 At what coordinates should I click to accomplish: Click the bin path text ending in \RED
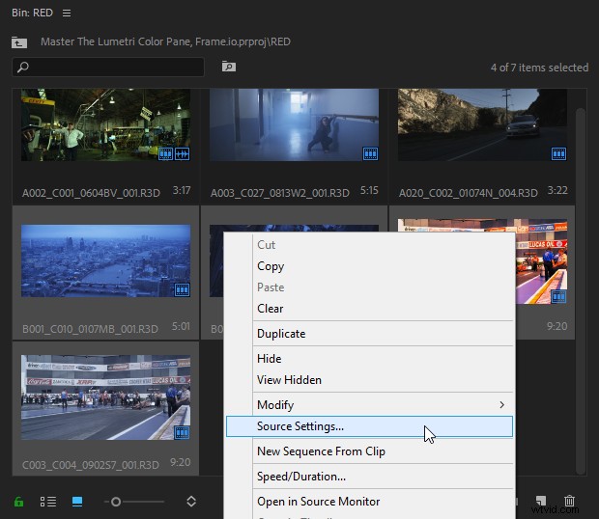[165, 41]
